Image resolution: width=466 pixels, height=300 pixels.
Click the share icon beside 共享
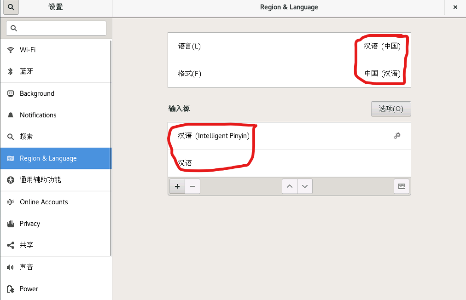11,245
